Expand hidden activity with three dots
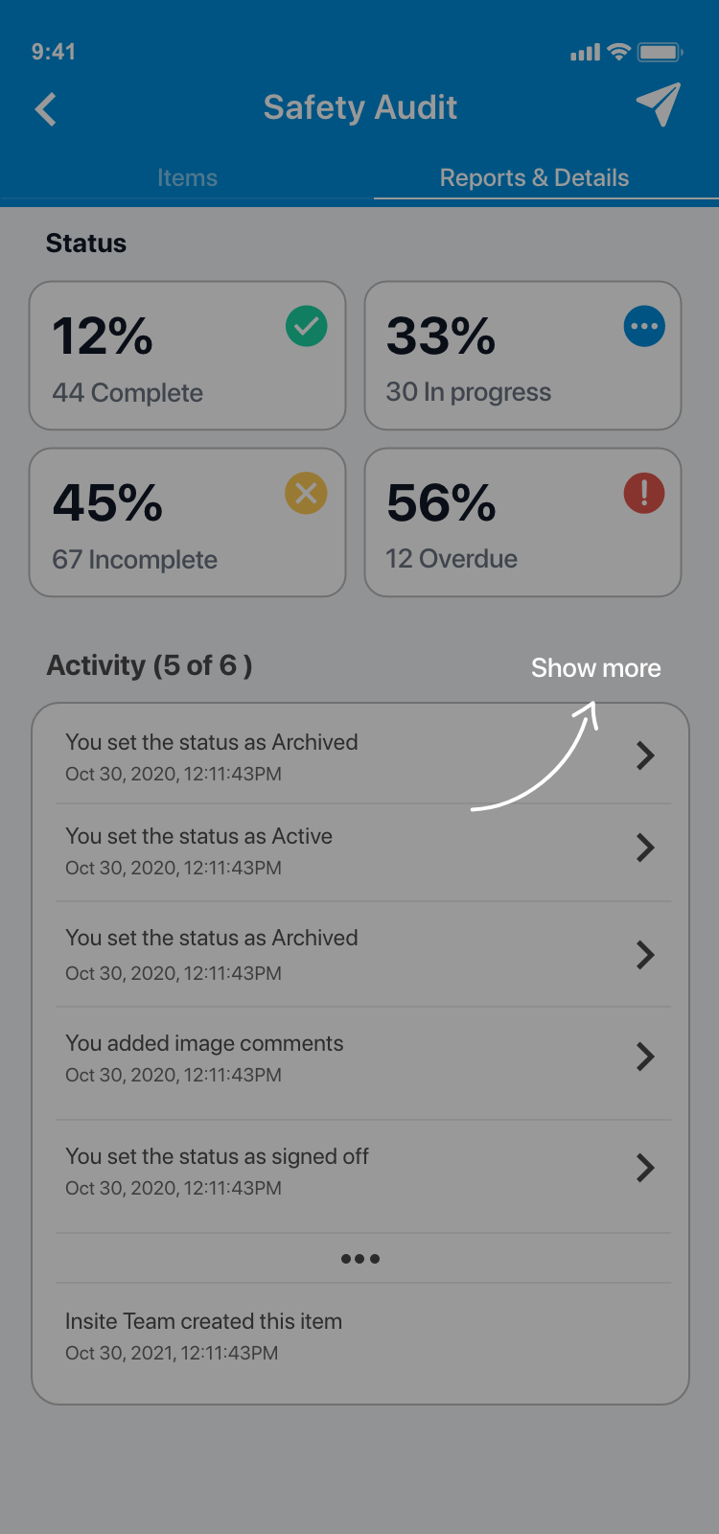Screen dimensions: 719x1534 [360, 1259]
